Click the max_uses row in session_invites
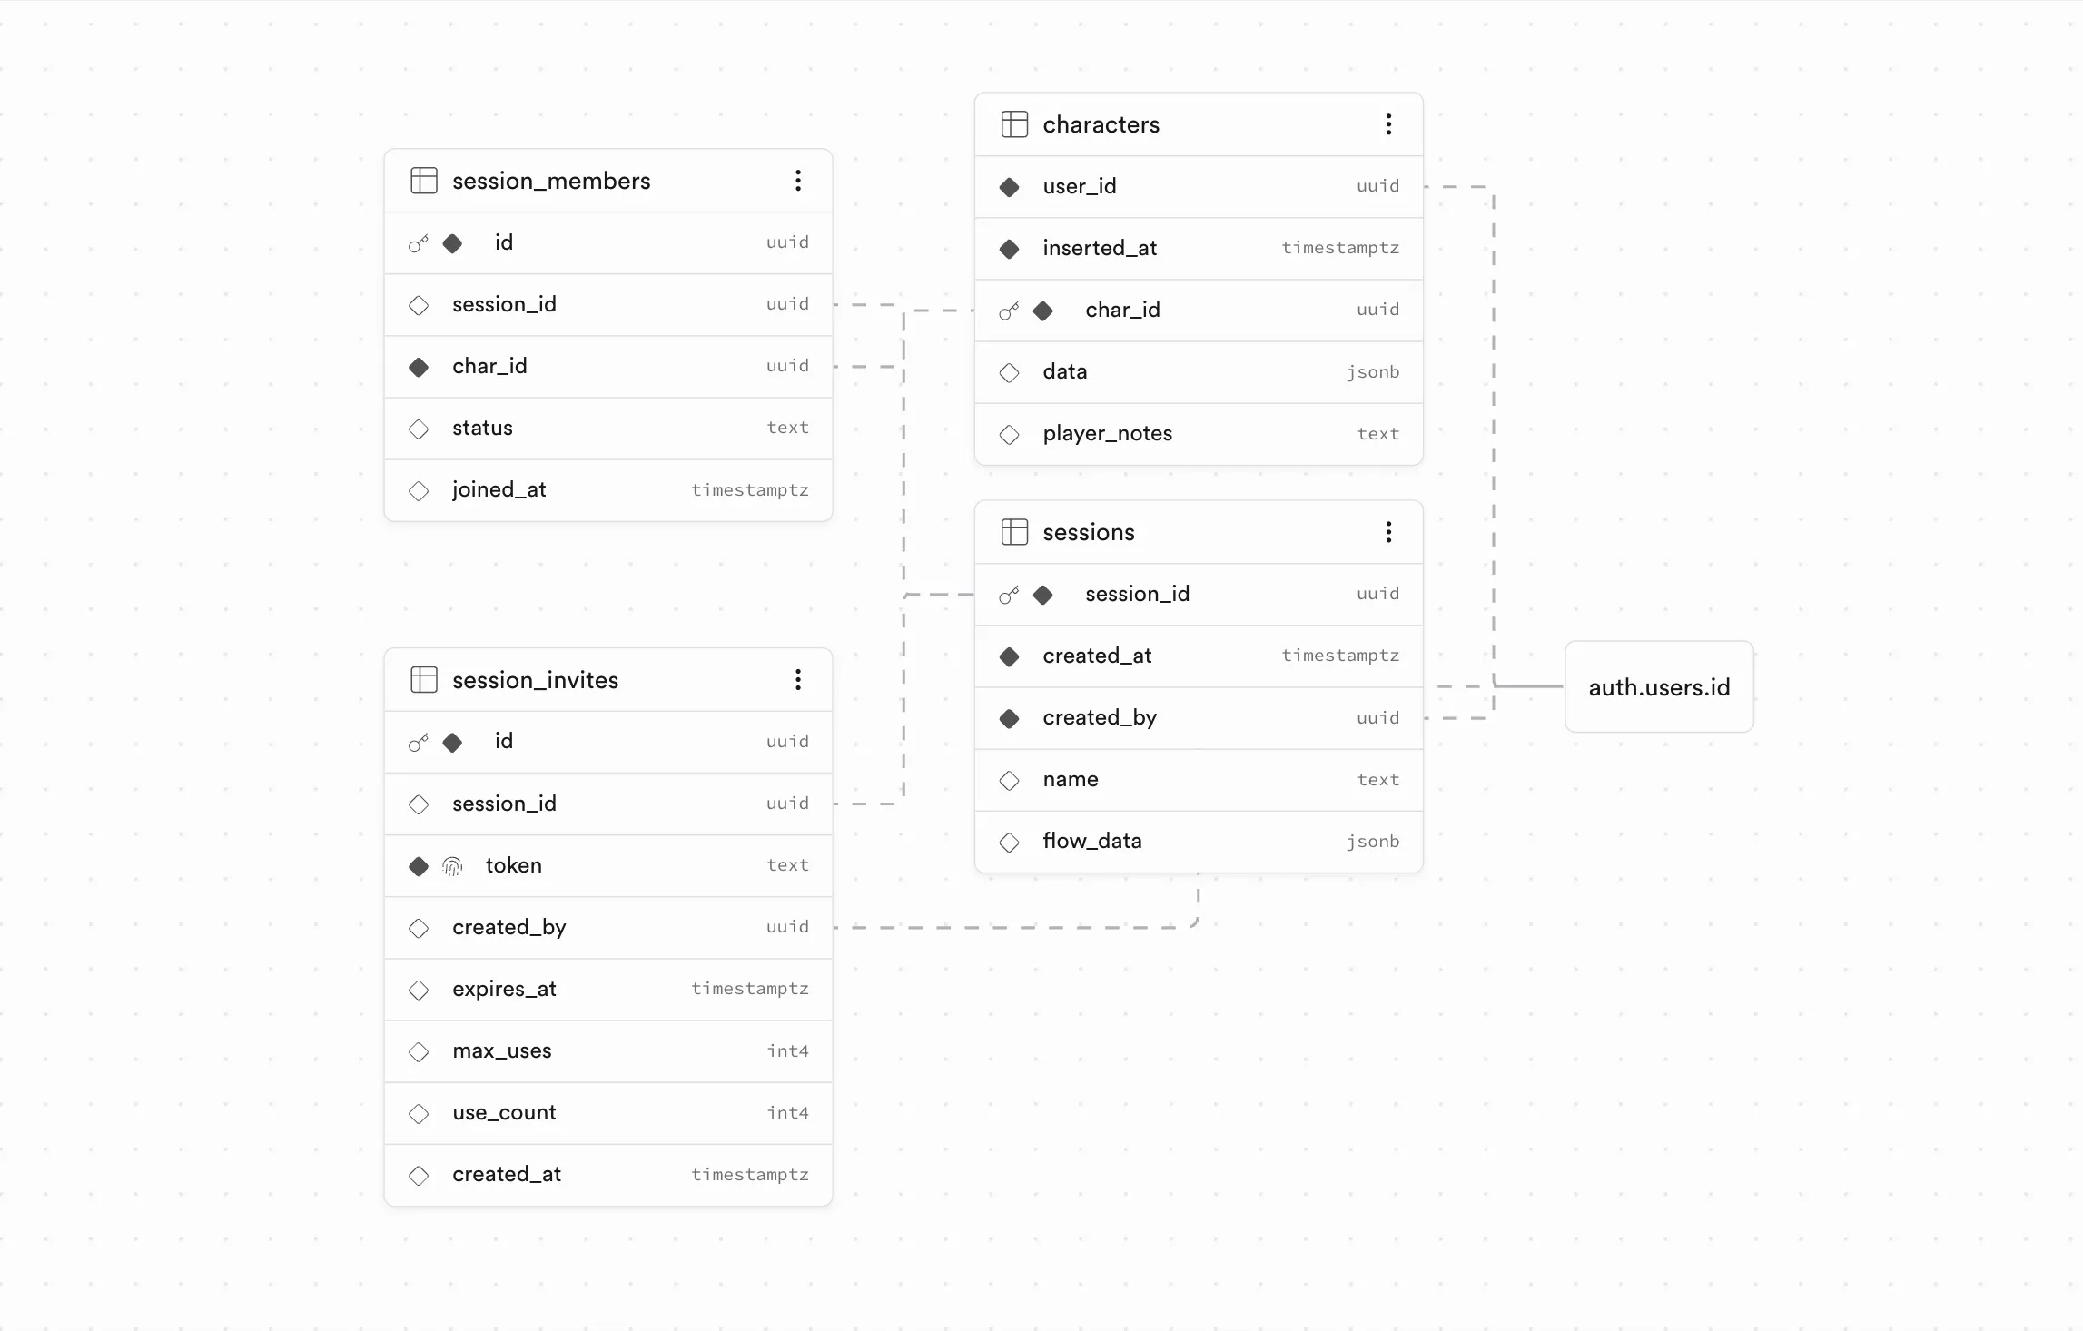 coord(501,1050)
